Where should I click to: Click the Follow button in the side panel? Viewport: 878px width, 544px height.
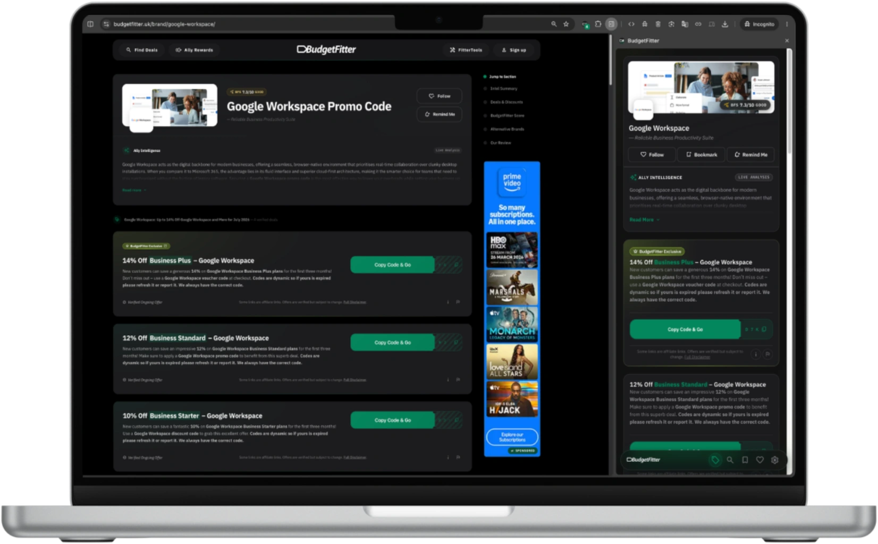click(x=652, y=155)
